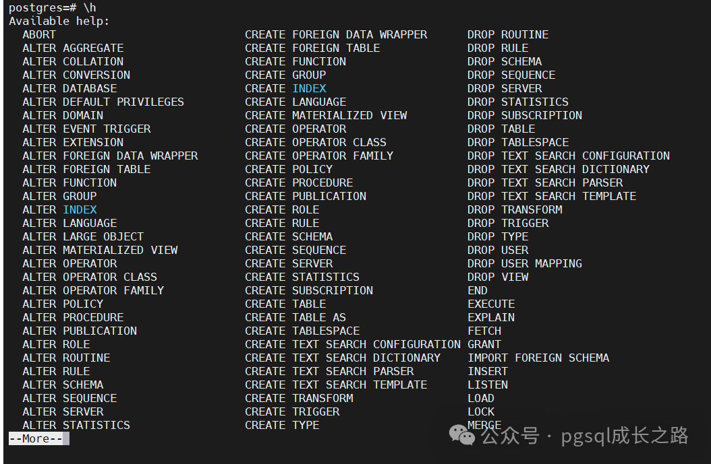
Task: Click the --More-- pager prompt
Action: (x=36, y=438)
